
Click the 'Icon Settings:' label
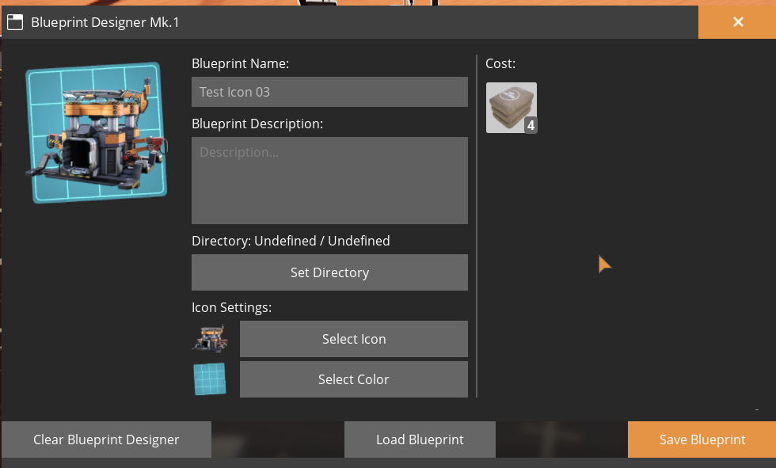click(x=231, y=308)
